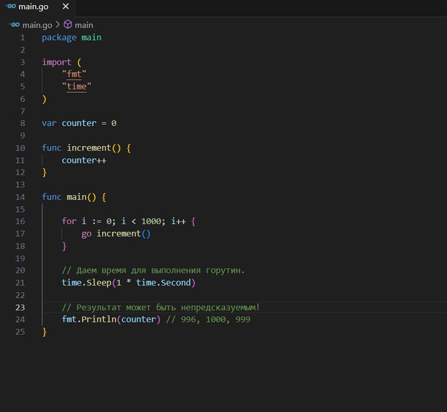Place cursor on the increment function name in line 10
The height and width of the screenshot is (412, 447).
click(89, 148)
